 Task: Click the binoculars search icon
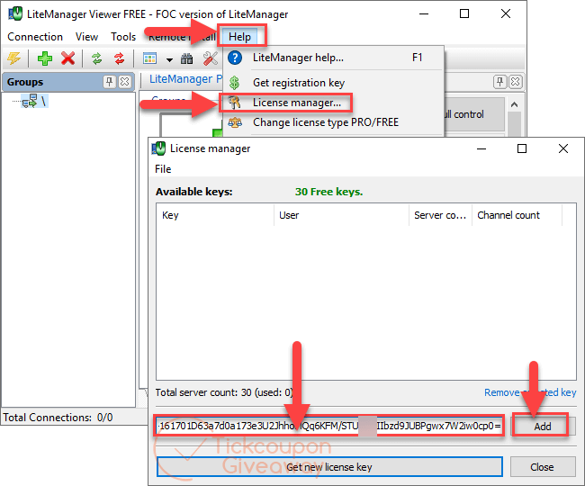point(187,58)
